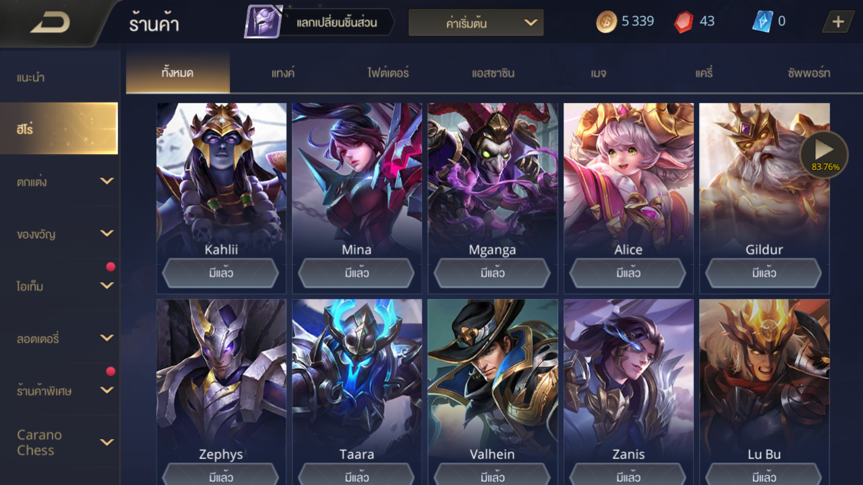Expand the ตกแต่ง sidebar section
The height and width of the screenshot is (485, 863).
(59, 182)
